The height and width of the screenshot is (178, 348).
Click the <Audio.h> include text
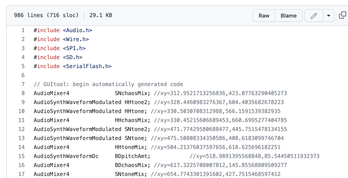(77, 30)
